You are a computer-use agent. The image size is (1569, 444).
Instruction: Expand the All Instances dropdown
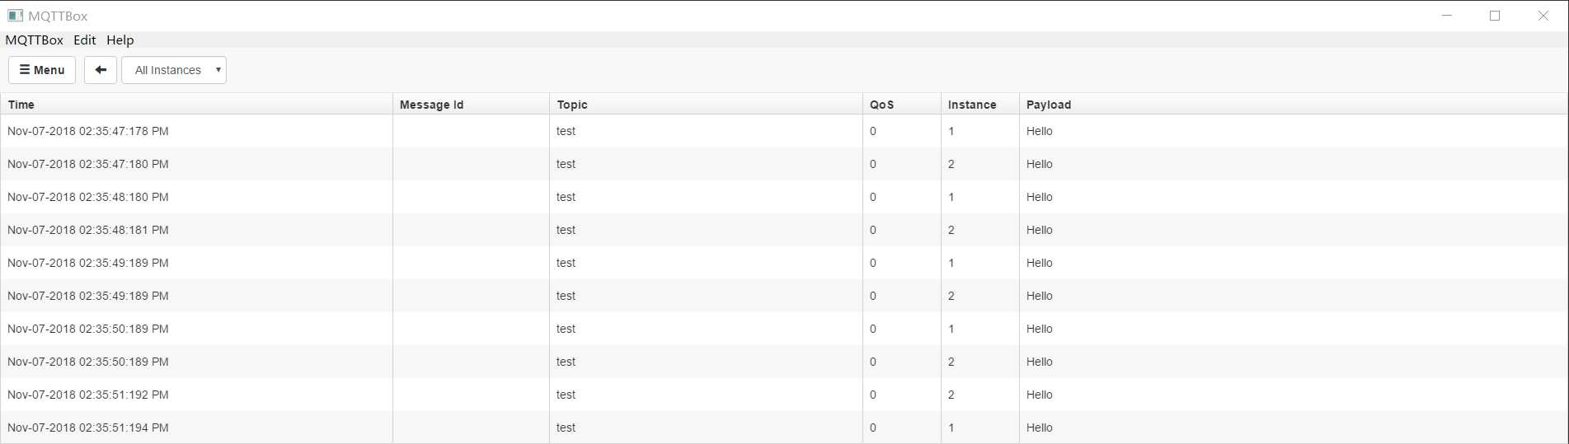click(174, 70)
